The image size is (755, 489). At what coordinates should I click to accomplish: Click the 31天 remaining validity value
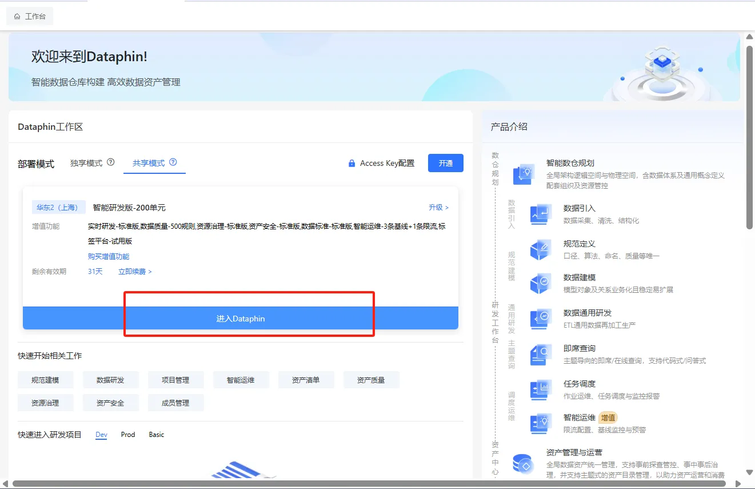95,272
